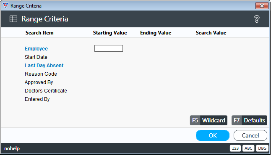Select the Doctors Certificate search item
This screenshot has height=156, width=271.
(46, 91)
